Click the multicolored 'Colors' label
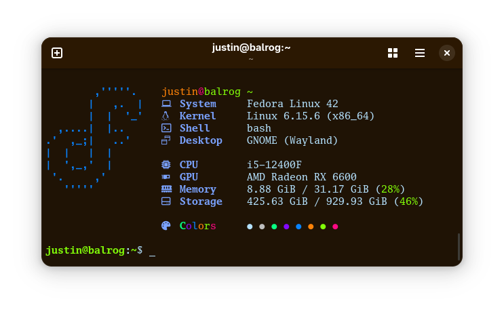Viewport: 504px width, 312px height. pyautogui.click(x=198, y=227)
